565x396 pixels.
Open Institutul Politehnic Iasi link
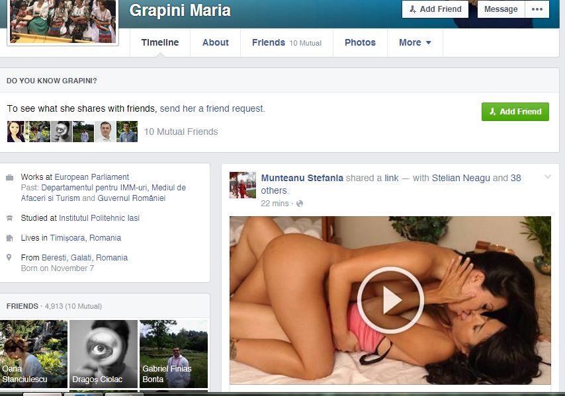tap(99, 218)
